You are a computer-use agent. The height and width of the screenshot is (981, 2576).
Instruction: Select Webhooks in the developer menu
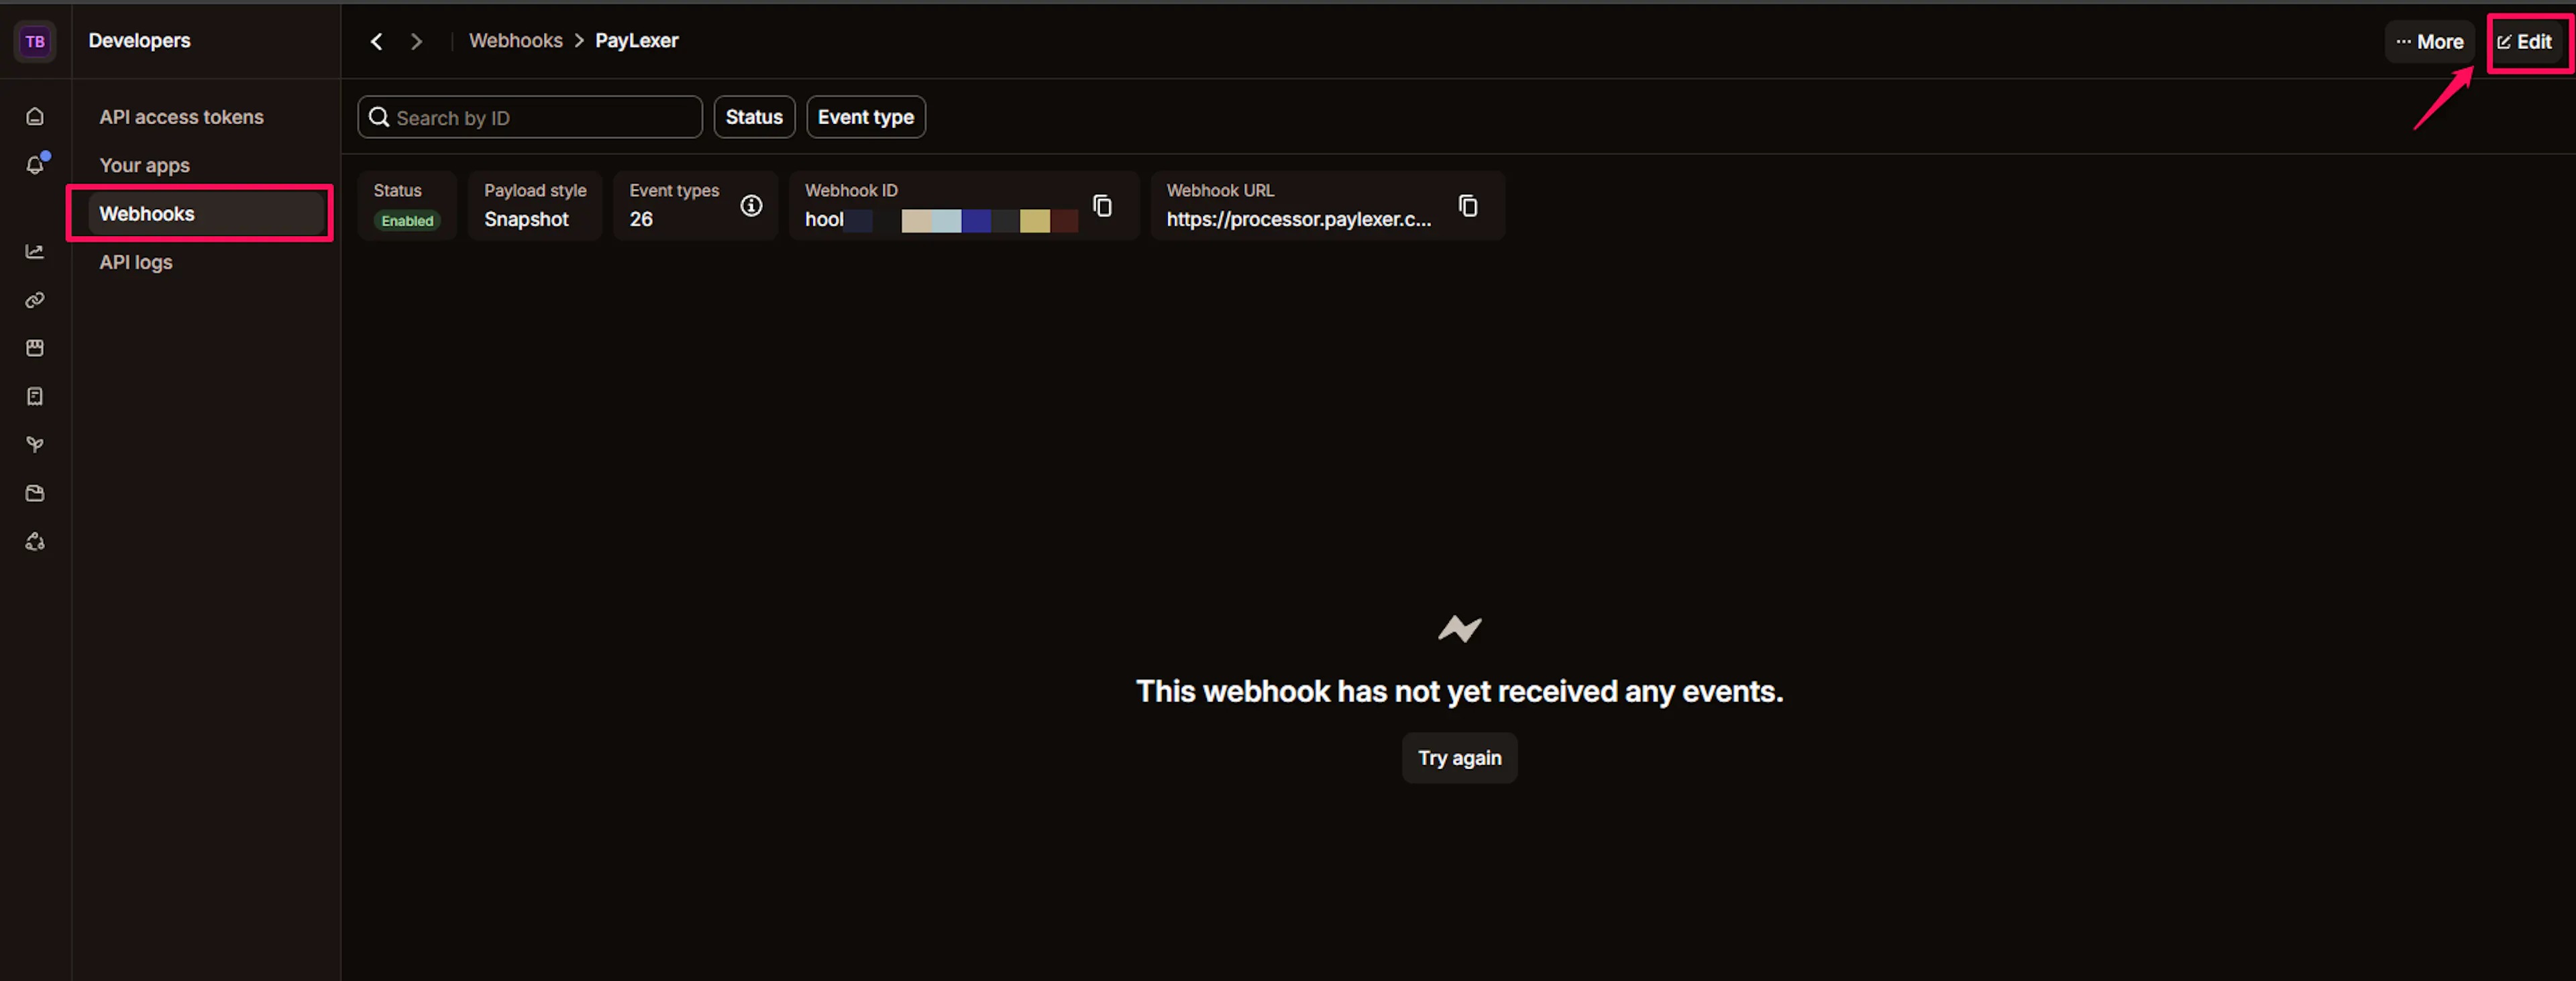point(206,213)
